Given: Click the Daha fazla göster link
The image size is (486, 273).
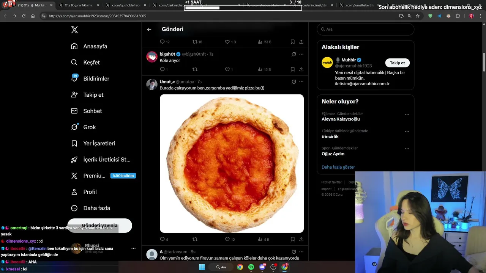Looking at the screenshot, I should point(338,167).
